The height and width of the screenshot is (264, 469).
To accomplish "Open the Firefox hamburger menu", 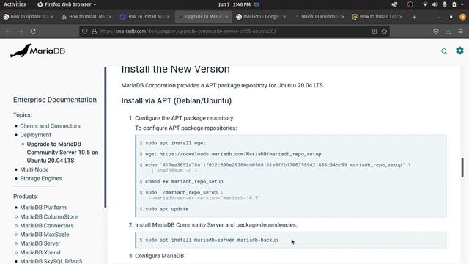I will pos(461,31).
